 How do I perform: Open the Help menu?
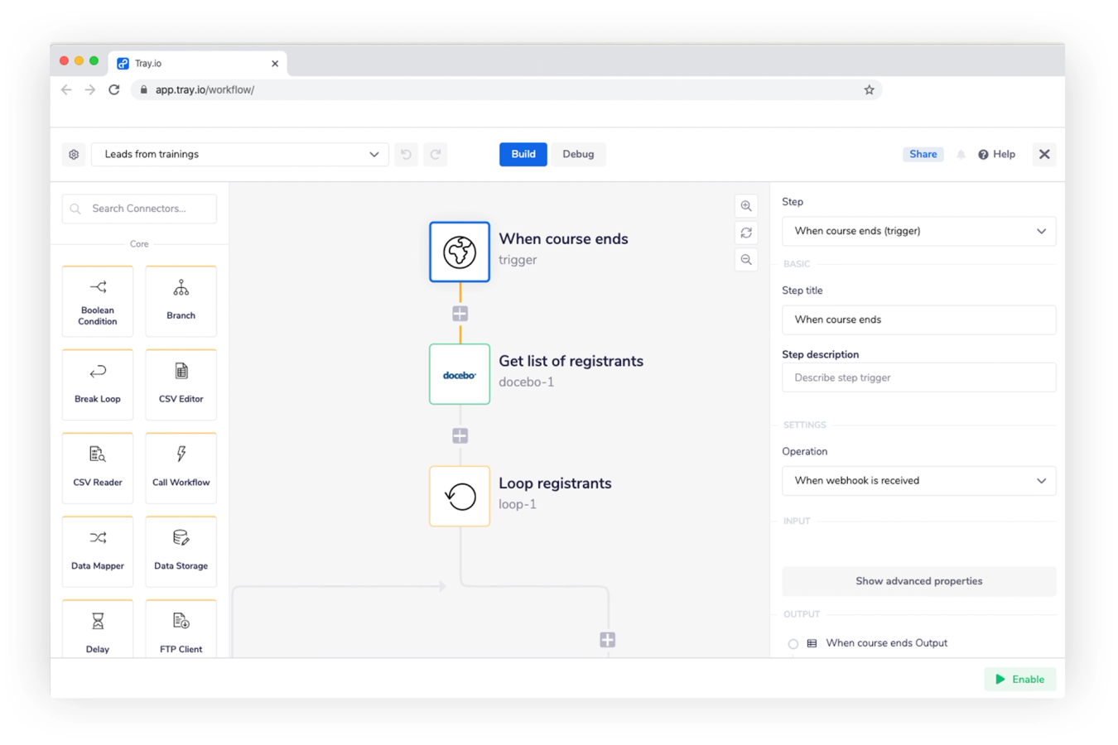pyautogui.click(x=996, y=155)
